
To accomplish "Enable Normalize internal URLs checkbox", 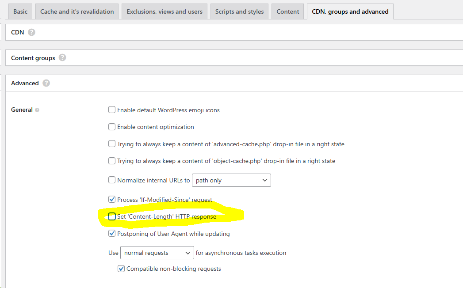I will 112,180.
